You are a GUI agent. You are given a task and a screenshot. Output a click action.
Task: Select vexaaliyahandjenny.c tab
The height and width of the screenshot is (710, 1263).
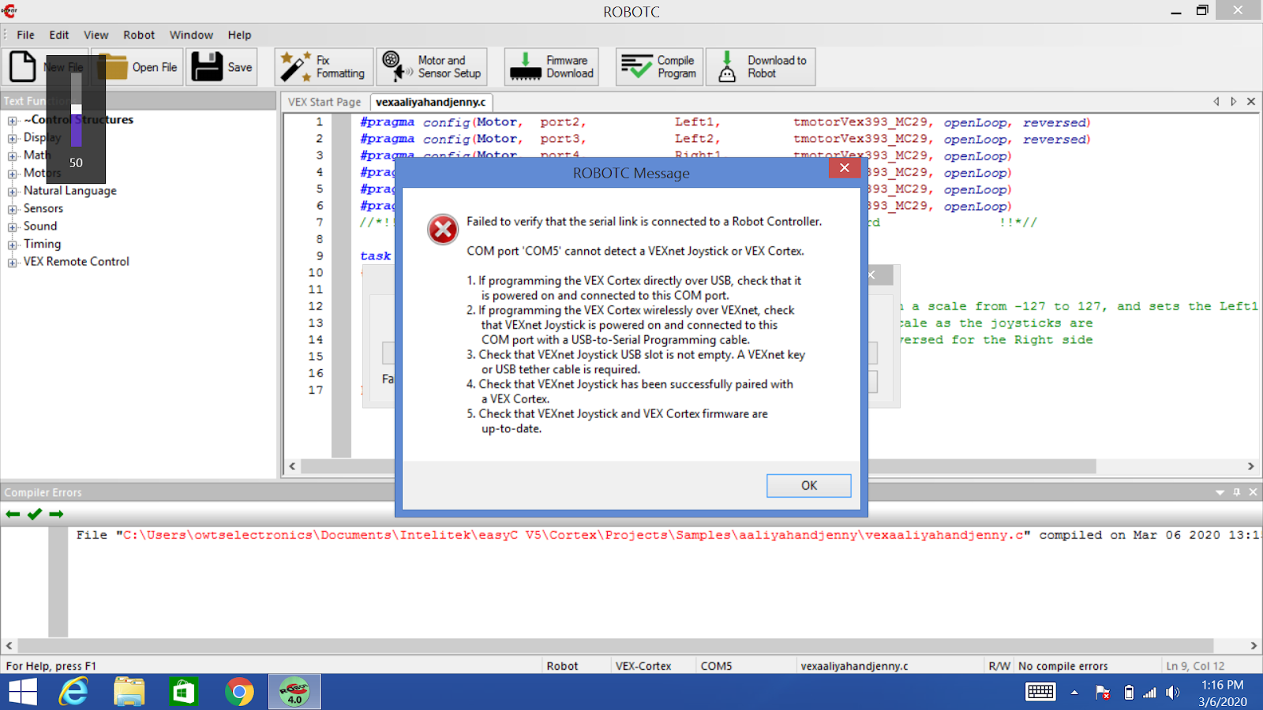point(431,102)
